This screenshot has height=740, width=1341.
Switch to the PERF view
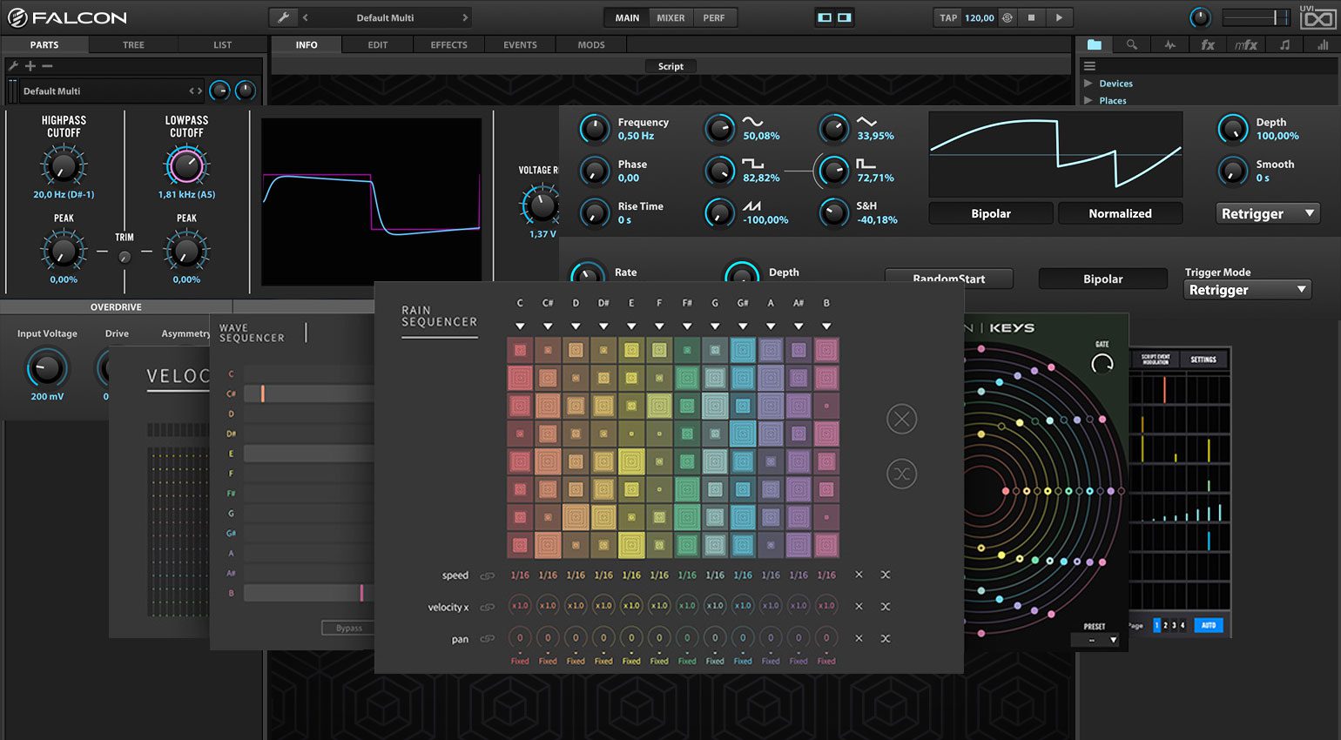714,17
